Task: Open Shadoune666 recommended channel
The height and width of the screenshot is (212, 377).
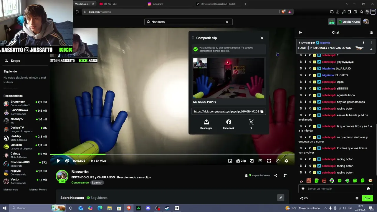Action: pyautogui.click(x=25, y=164)
